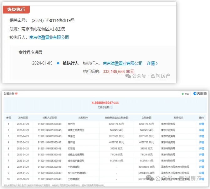
Task: Open 南京德盈置业有限公司 link in case progress row
Action: (122, 63)
